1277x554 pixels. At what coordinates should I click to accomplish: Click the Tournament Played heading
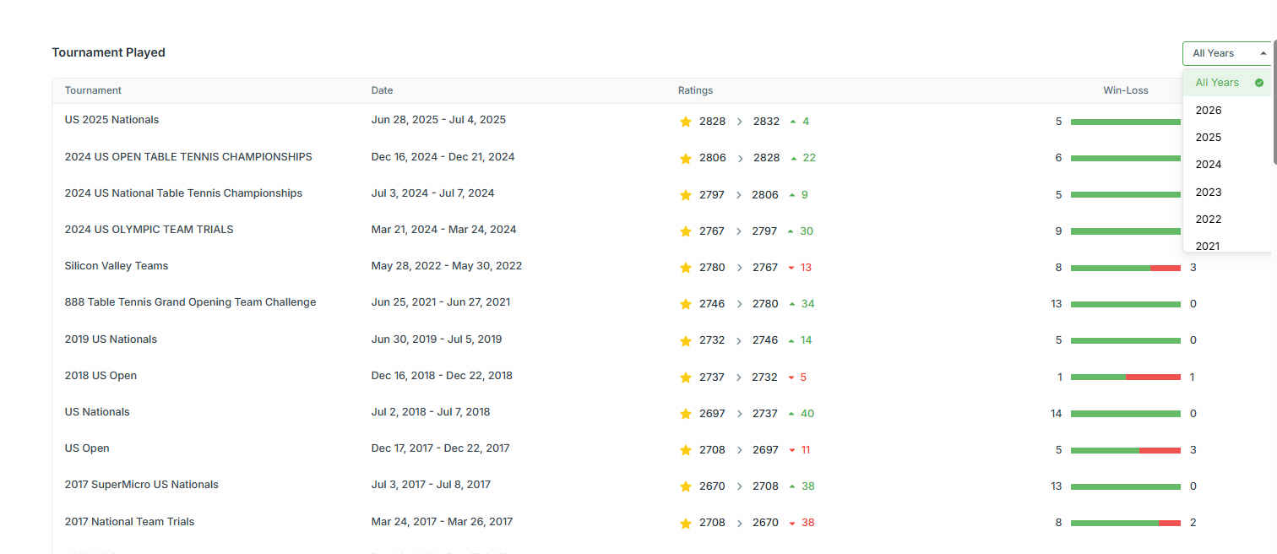coord(108,52)
